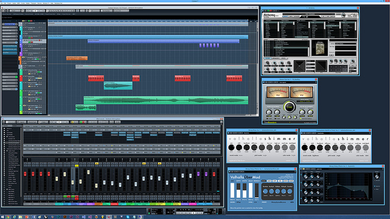The height and width of the screenshot is (219, 390).
Task: Toggle the green monitor button in the MixConsole
Action: coord(65,196)
